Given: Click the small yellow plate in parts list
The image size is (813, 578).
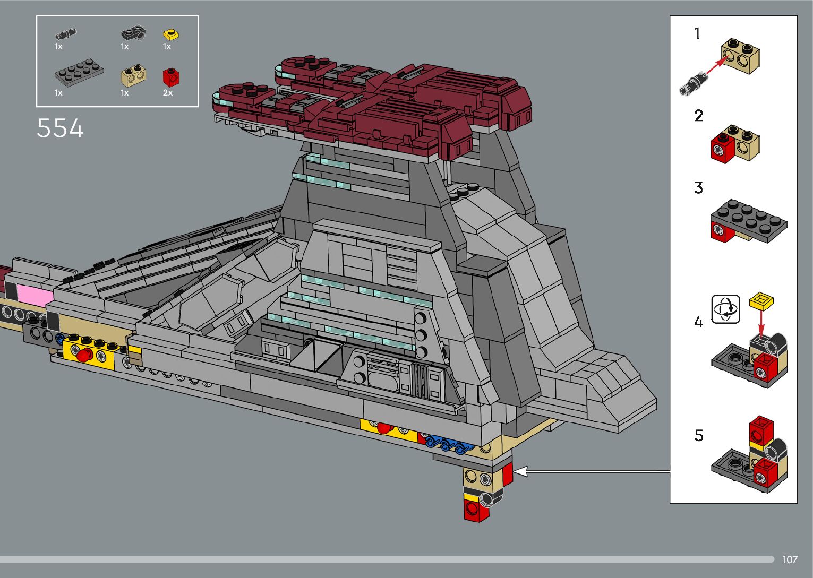Looking at the screenshot, I should pyautogui.click(x=170, y=35).
